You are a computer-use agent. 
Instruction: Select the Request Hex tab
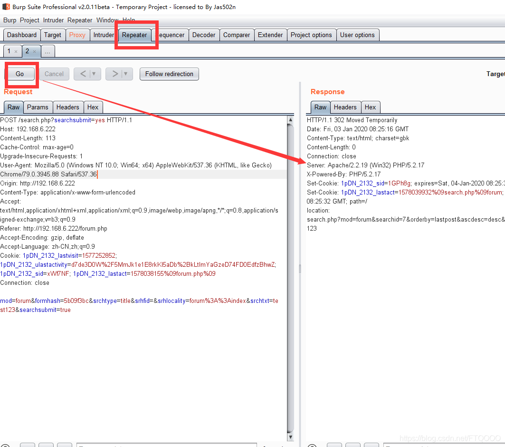[93, 107]
